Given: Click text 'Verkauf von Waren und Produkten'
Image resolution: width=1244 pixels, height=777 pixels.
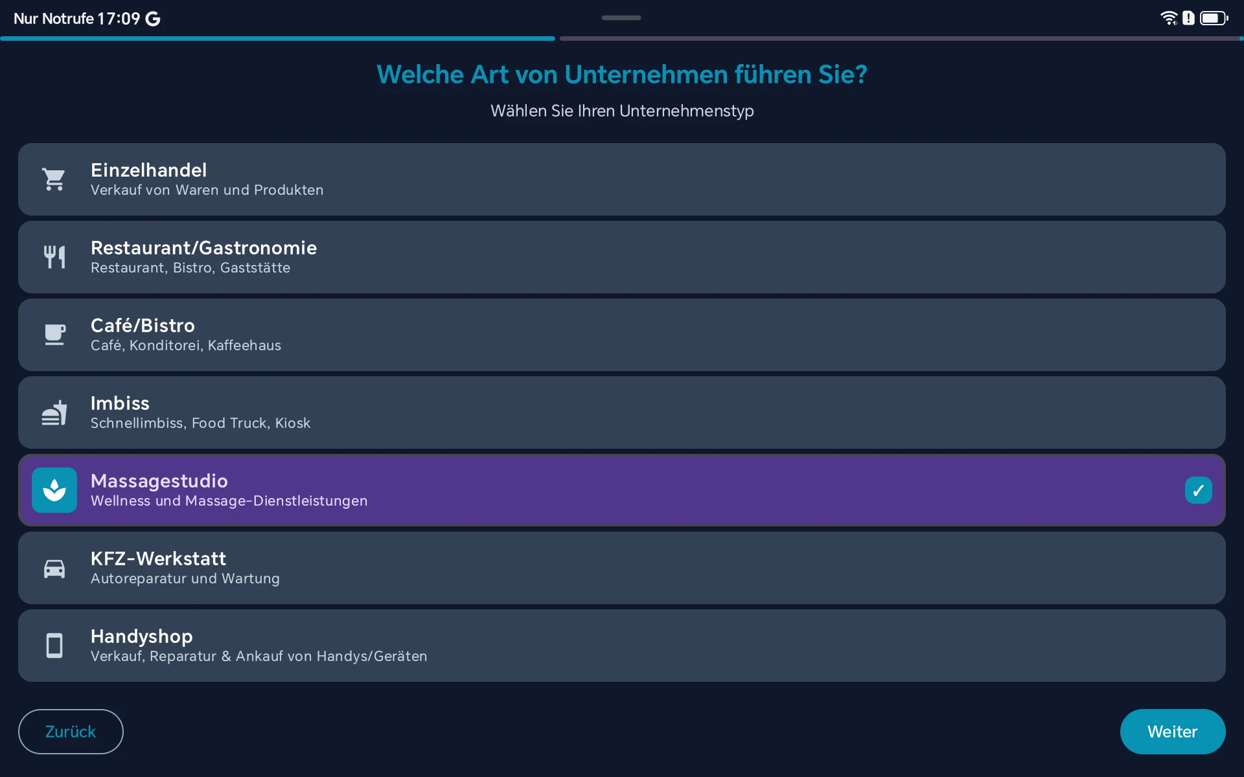Looking at the screenshot, I should [207, 190].
